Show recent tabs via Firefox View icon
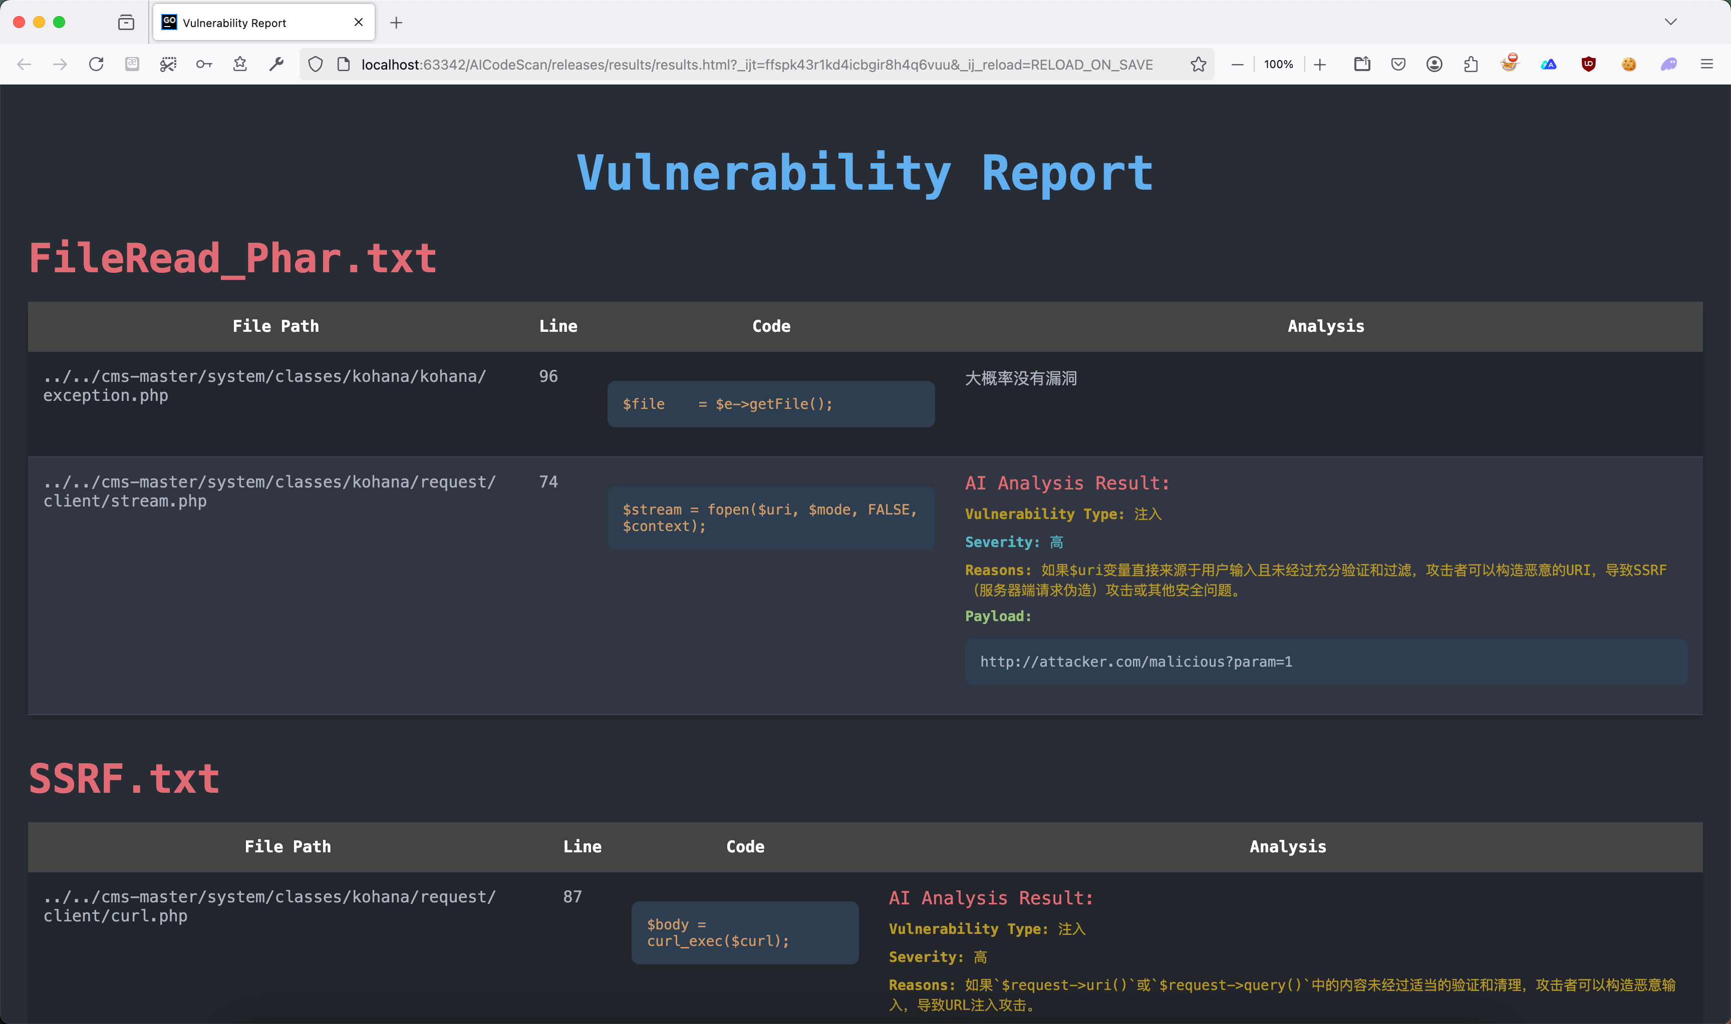Image resolution: width=1731 pixels, height=1024 pixels. tap(126, 23)
